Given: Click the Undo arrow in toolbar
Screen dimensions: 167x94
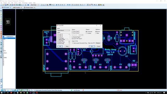Looking at the screenshot, I should (x=68, y=5).
